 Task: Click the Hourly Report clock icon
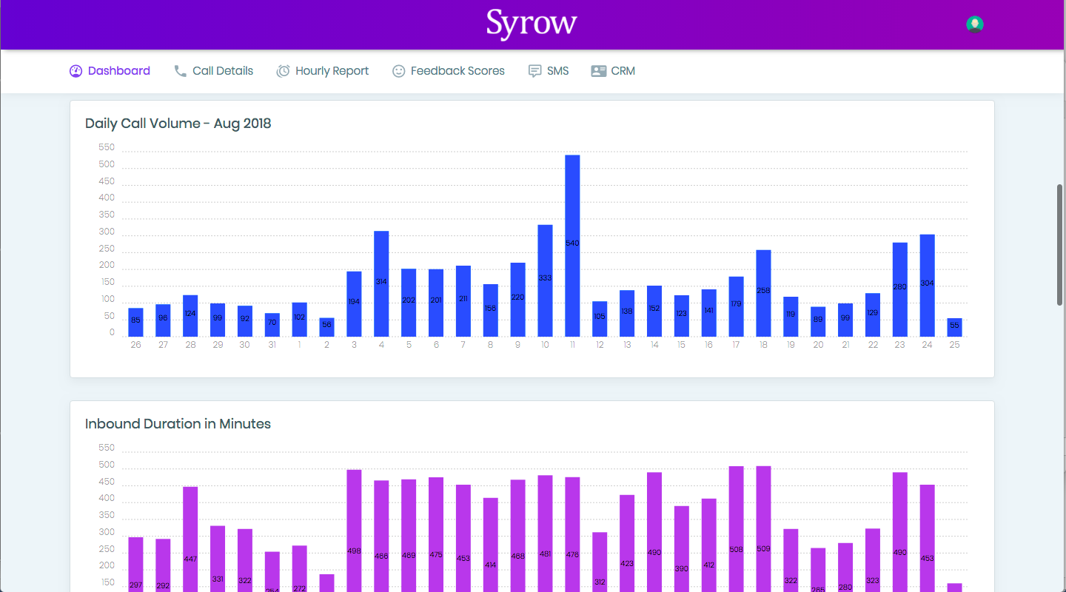click(x=283, y=71)
